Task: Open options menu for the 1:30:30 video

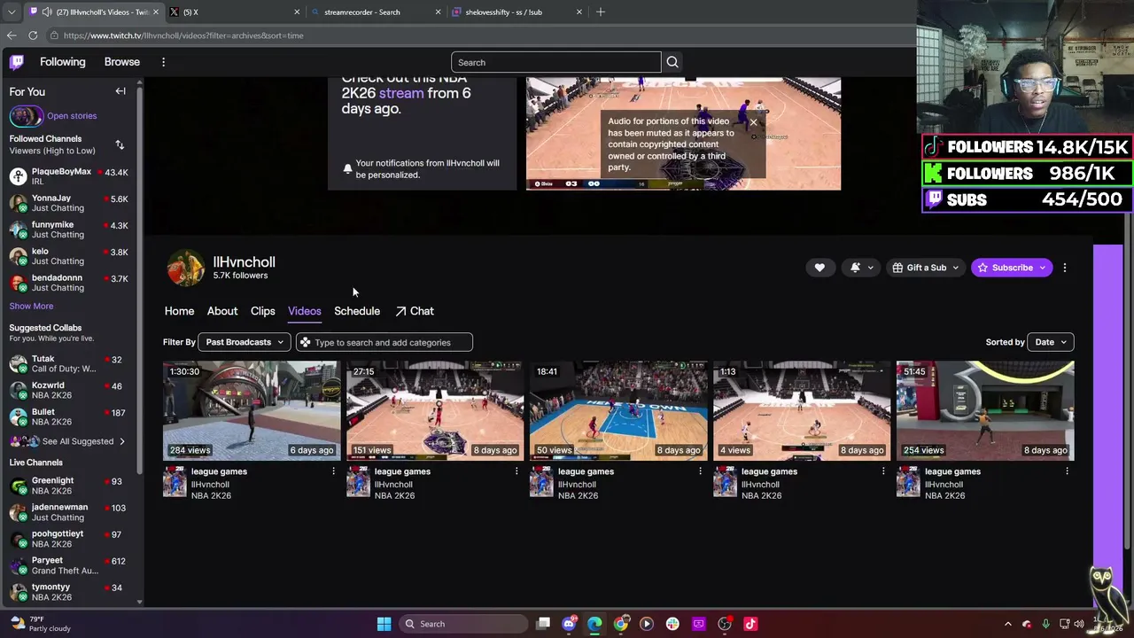Action: 334,471
